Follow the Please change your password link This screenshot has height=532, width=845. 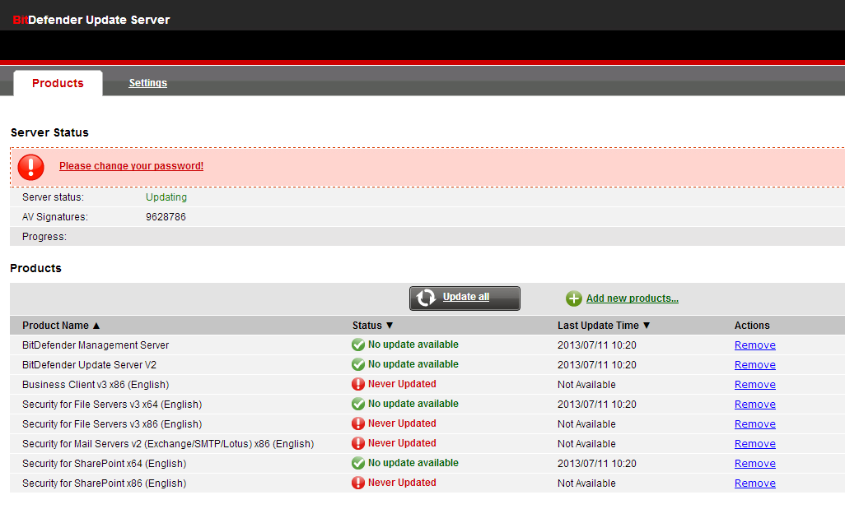click(132, 166)
